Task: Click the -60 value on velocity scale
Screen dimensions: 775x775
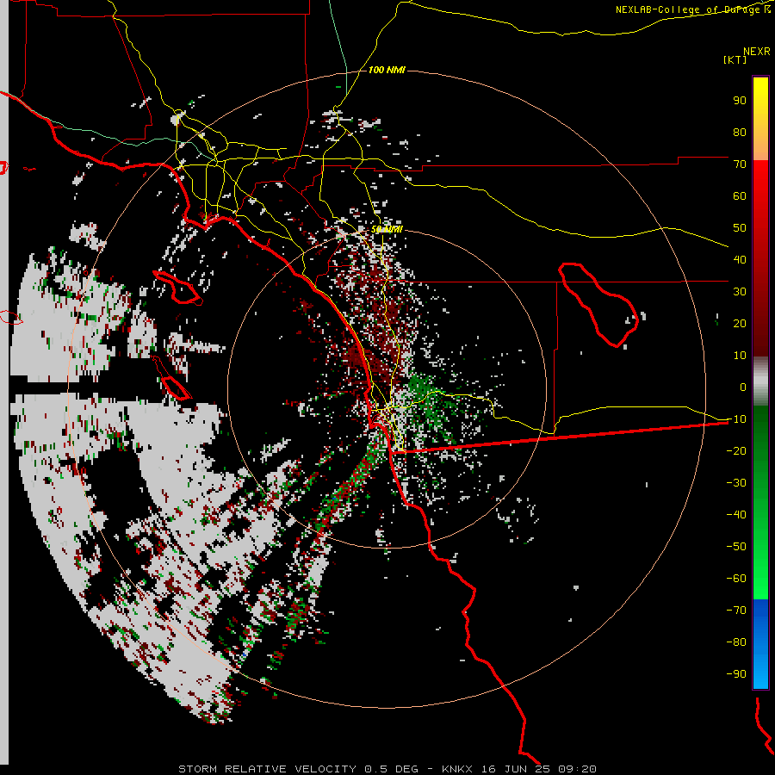Action: tap(736, 579)
